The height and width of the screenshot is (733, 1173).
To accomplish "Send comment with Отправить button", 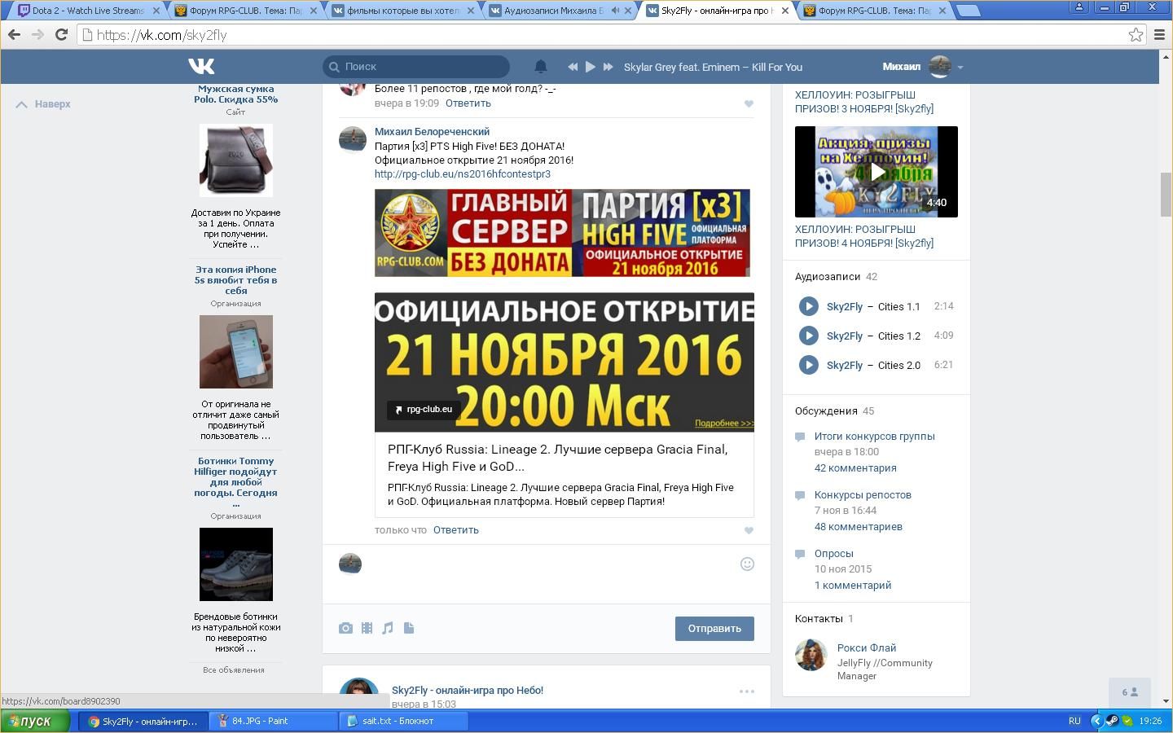I will (x=714, y=629).
